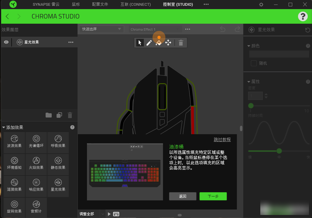Select the paint bucket fill tool
The height and width of the screenshot is (218, 312).
[159, 43]
